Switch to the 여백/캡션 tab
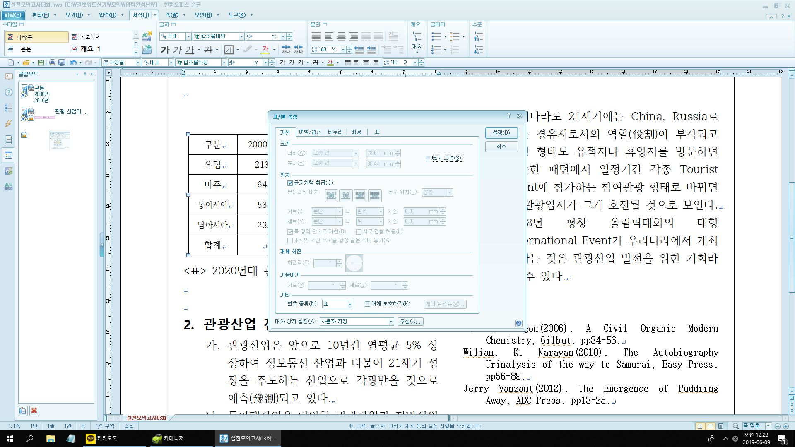Image resolution: width=795 pixels, height=447 pixels. [x=310, y=132]
